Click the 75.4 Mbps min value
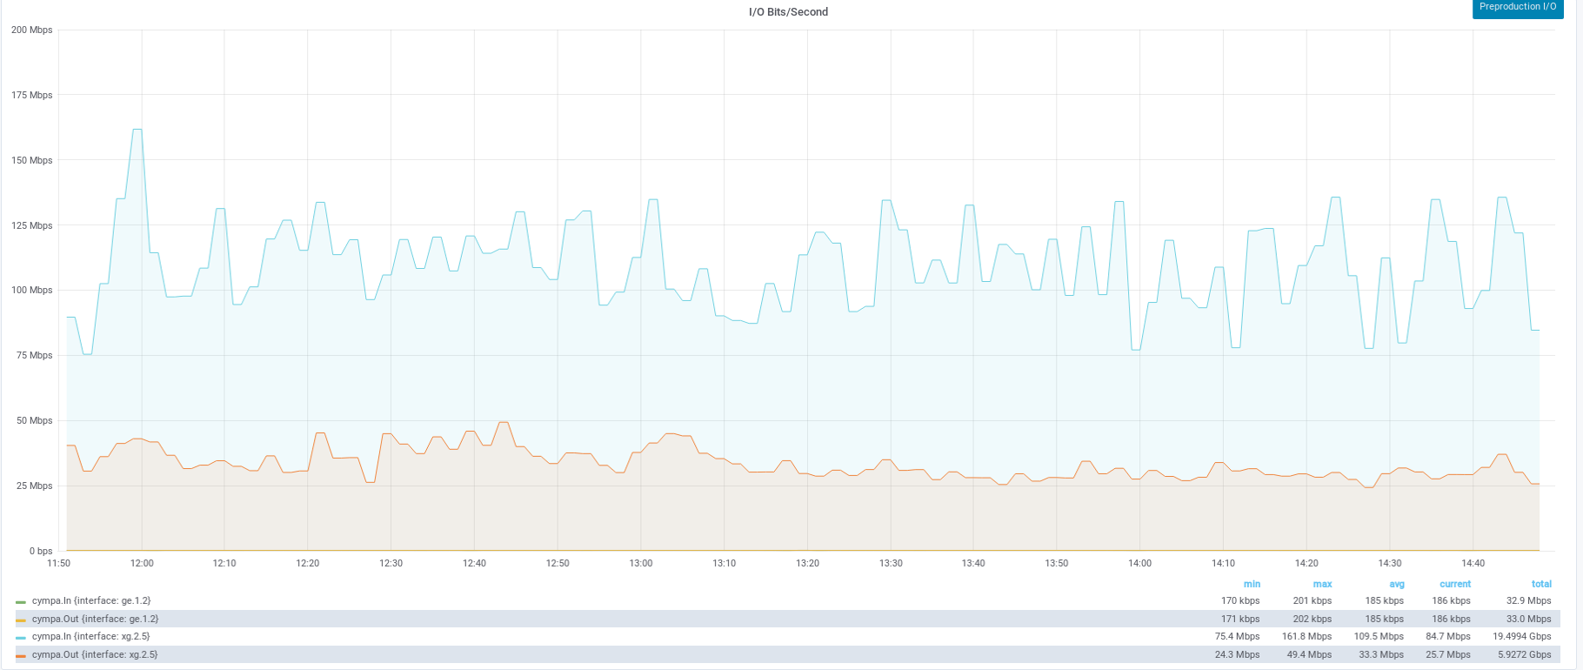This screenshot has height=670, width=1583. (1237, 637)
